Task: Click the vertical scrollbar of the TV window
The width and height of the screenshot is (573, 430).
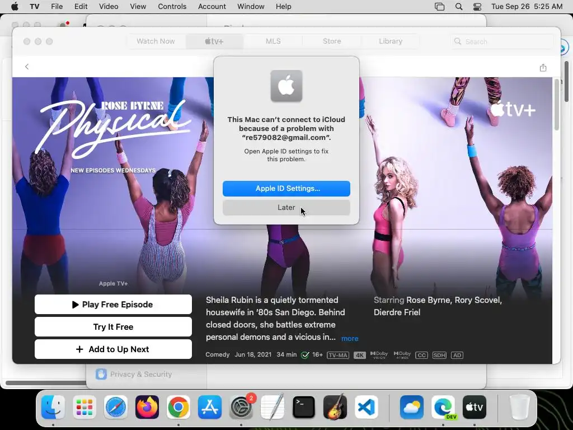Action: 557,105
